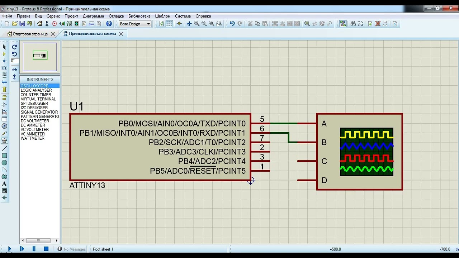Open the Проект menu
The height and width of the screenshot is (258, 459).
[x=71, y=16]
